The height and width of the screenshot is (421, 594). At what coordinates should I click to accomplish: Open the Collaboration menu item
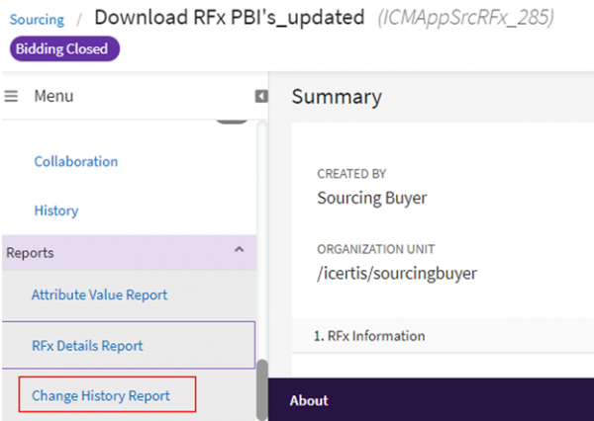coord(75,161)
